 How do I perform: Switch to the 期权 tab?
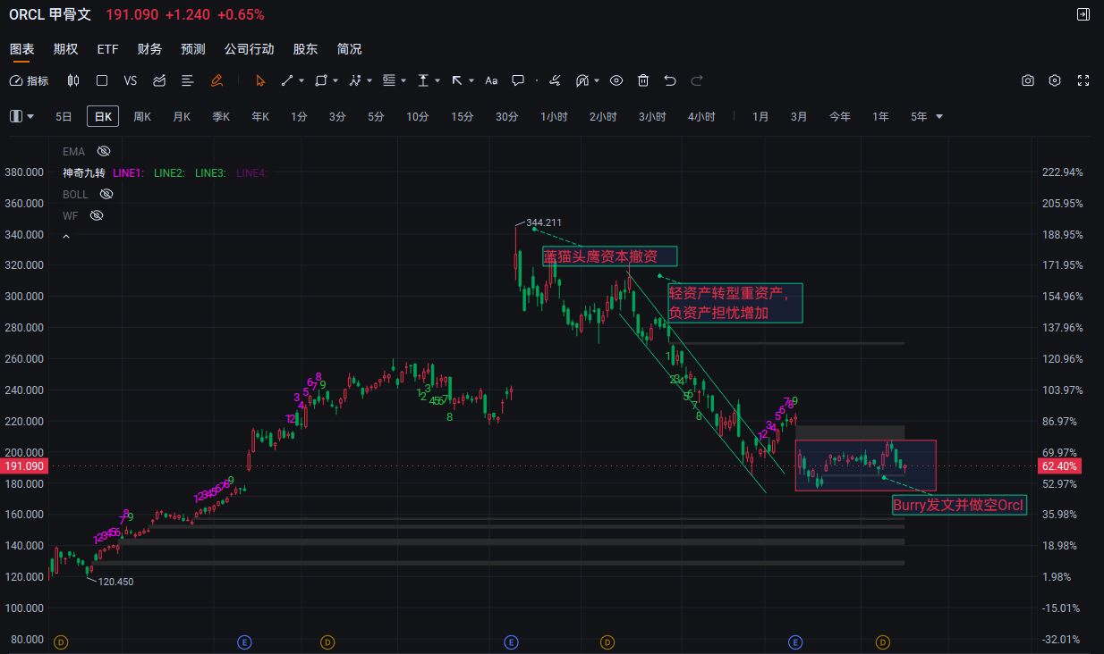tap(65, 49)
